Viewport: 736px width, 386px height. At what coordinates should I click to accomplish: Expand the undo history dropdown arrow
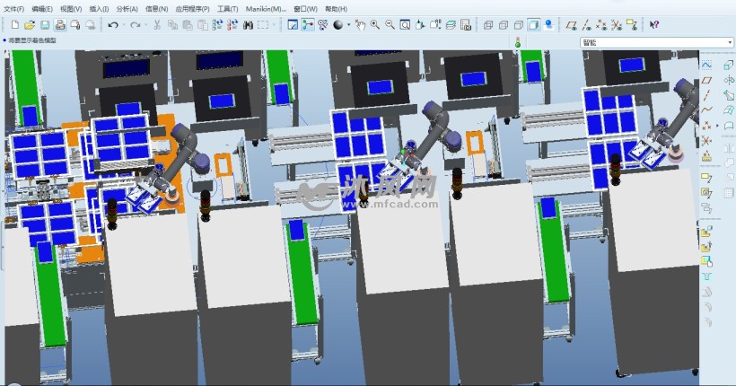coord(123,25)
